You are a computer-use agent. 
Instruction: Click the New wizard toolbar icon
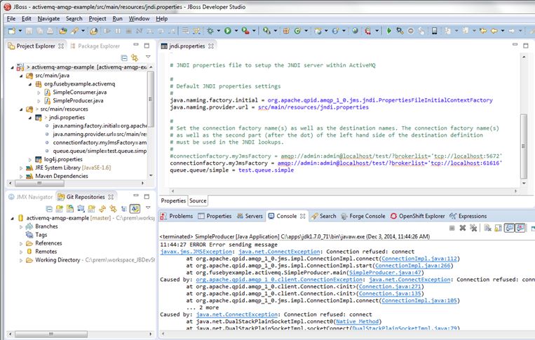(x=12, y=31)
